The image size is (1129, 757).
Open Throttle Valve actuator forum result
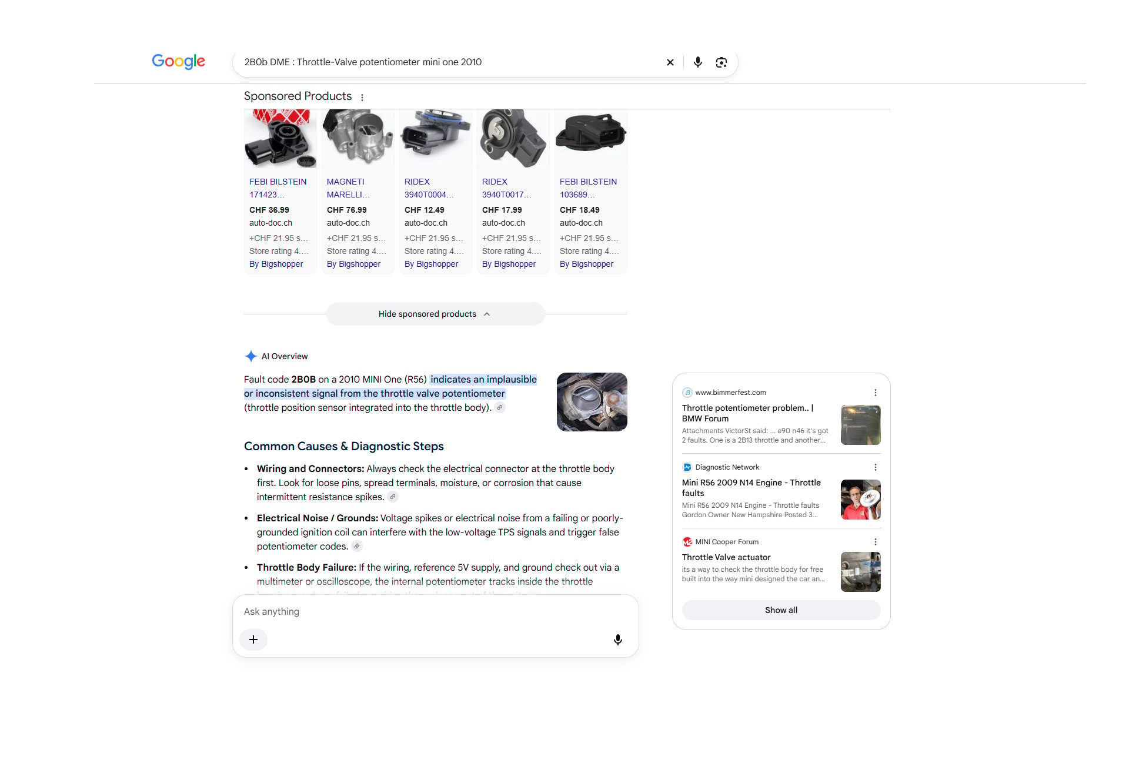(x=726, y=557)
